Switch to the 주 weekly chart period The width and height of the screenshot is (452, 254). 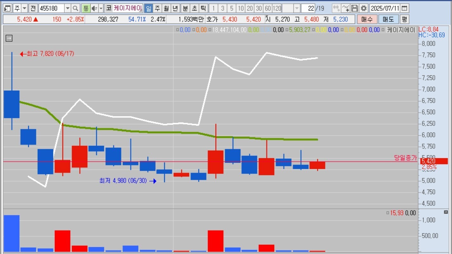[157, 8]
